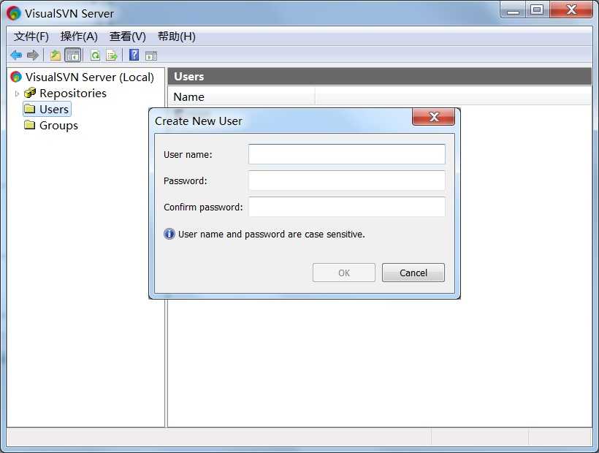This screenshot has width=599, height=453.
Task: Cancel the Create New User dialog
Action: (x=413, y=273)
